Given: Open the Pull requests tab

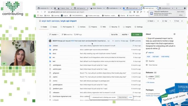Looking at the screenshot, I should (67, 27).
